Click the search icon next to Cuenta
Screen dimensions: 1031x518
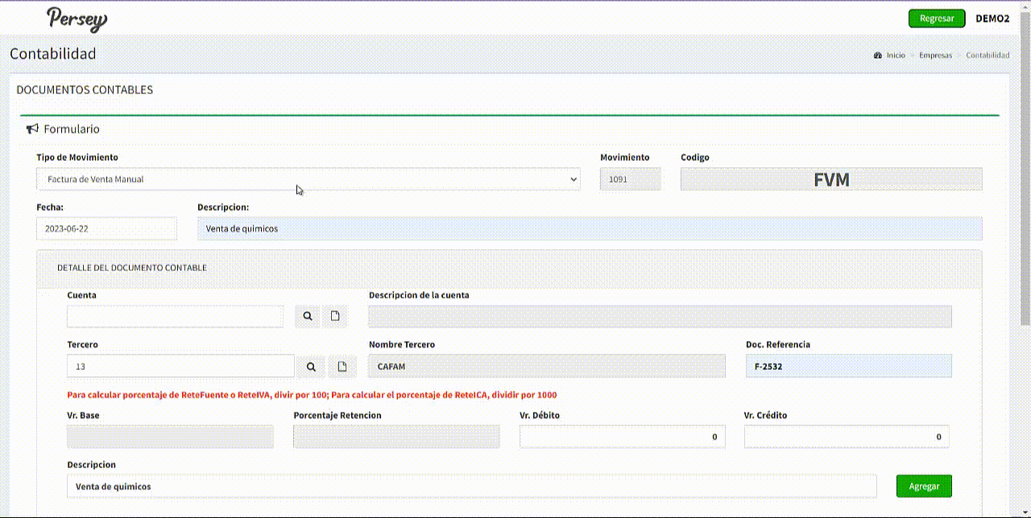[x=308, y=317]
